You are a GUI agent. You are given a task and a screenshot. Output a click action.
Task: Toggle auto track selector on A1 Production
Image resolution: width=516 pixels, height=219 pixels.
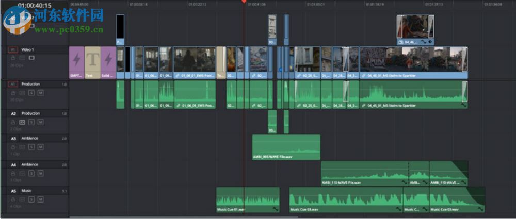click(22, 93)
